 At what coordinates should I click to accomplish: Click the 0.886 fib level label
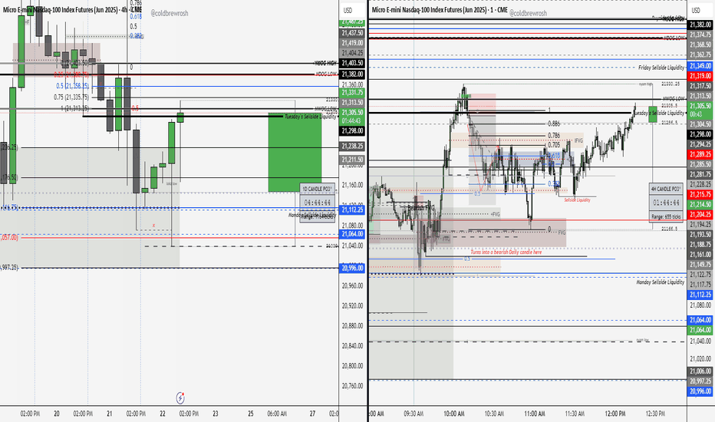tap(554, 124)
